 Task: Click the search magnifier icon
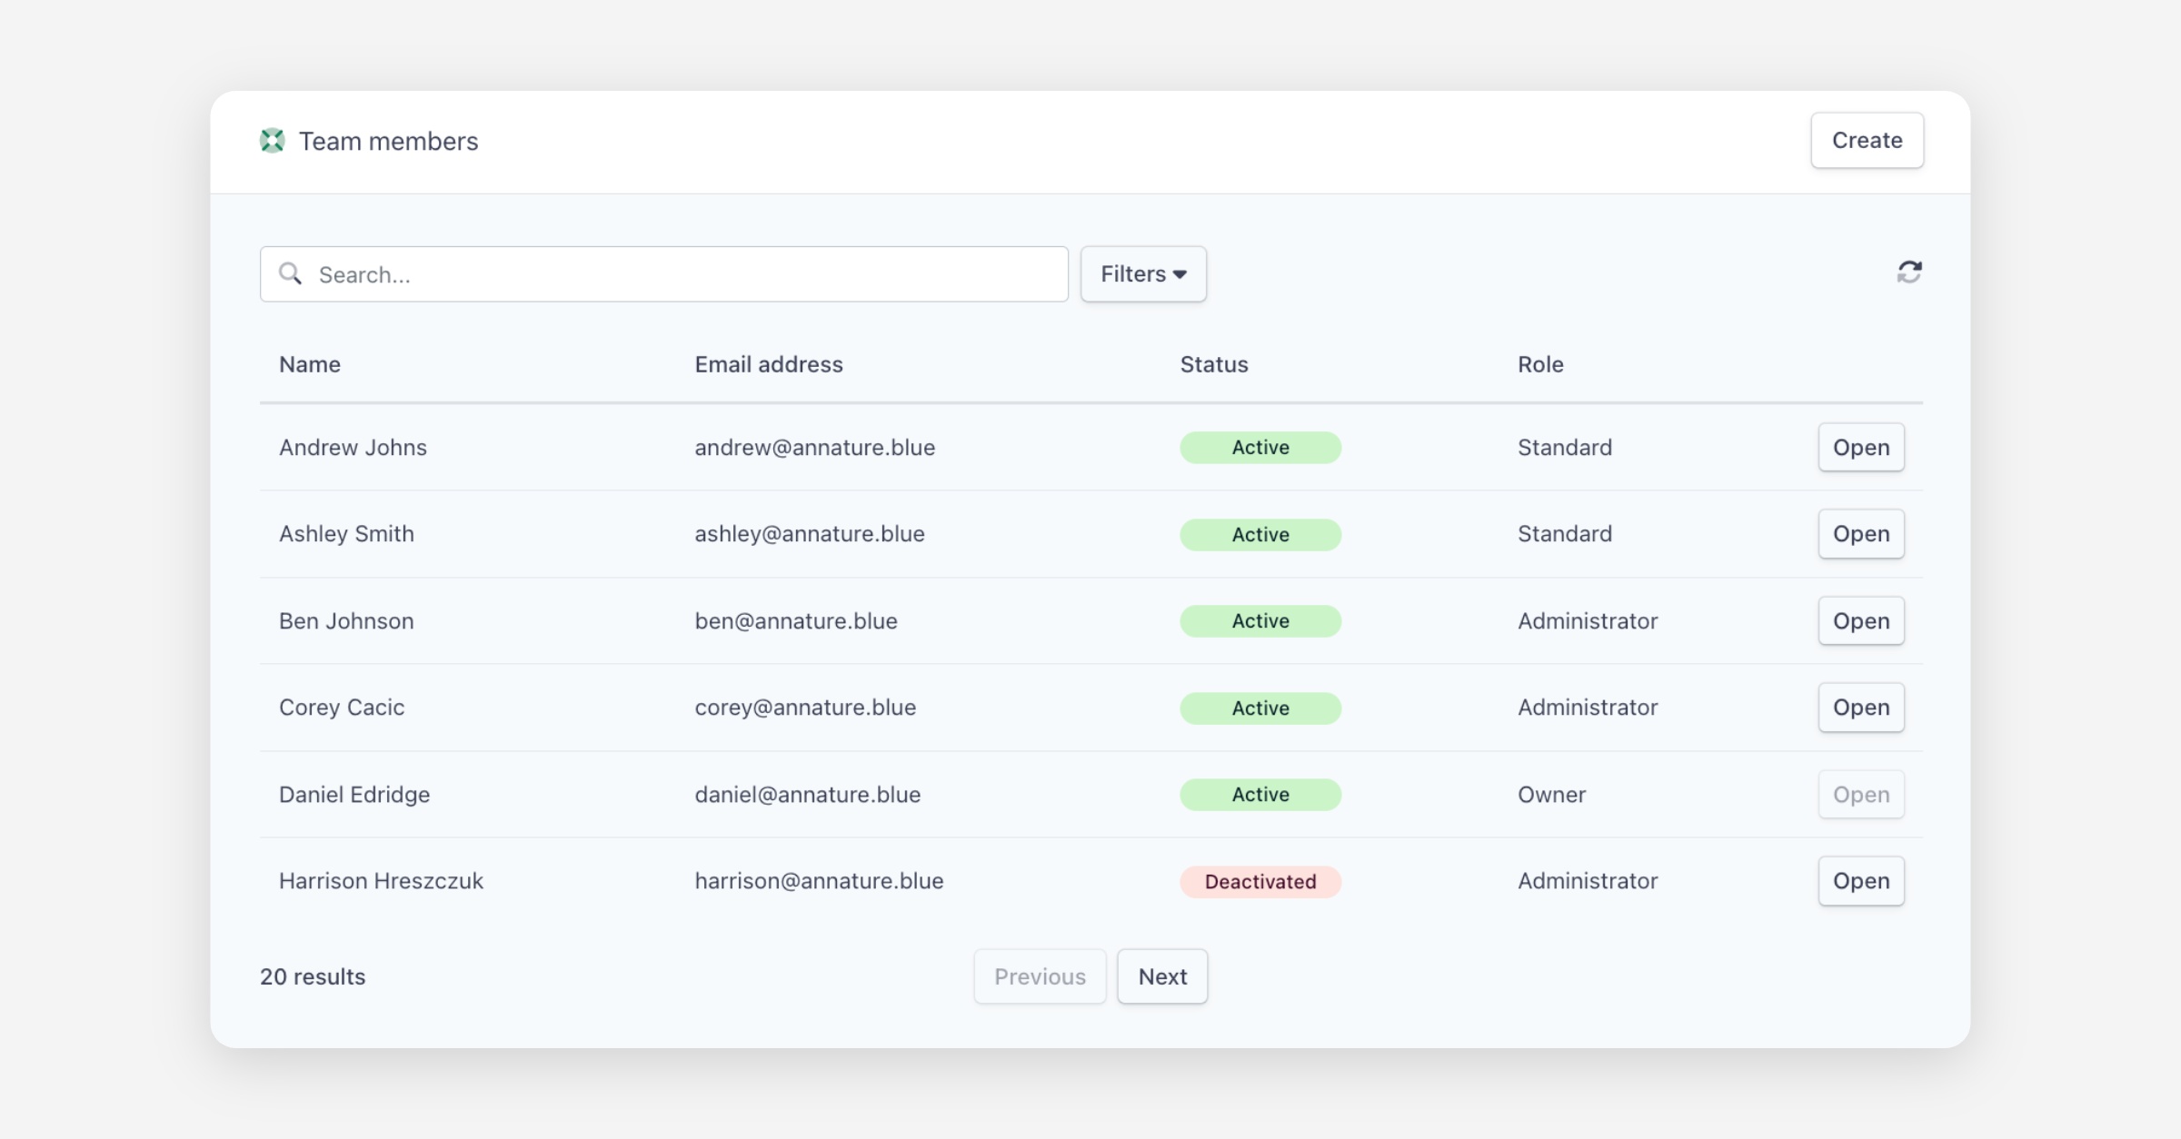click(290, 273)
